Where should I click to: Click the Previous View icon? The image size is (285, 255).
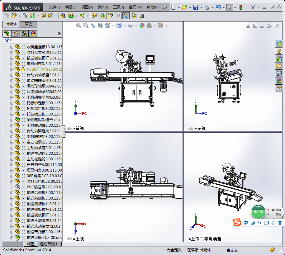[x=93, y=26]
